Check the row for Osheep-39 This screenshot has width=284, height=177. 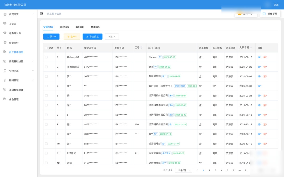[46, 57]
